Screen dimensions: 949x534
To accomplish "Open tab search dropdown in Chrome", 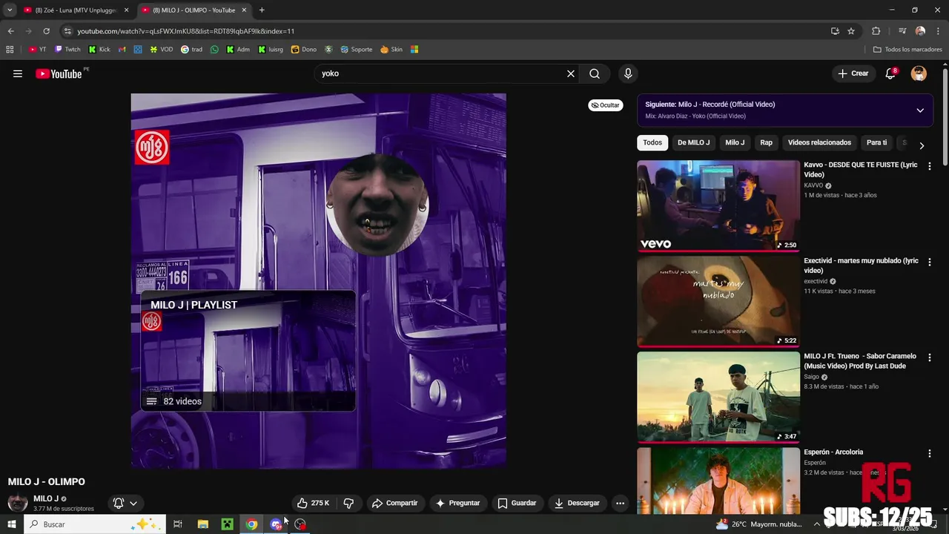I will point(10,10).
